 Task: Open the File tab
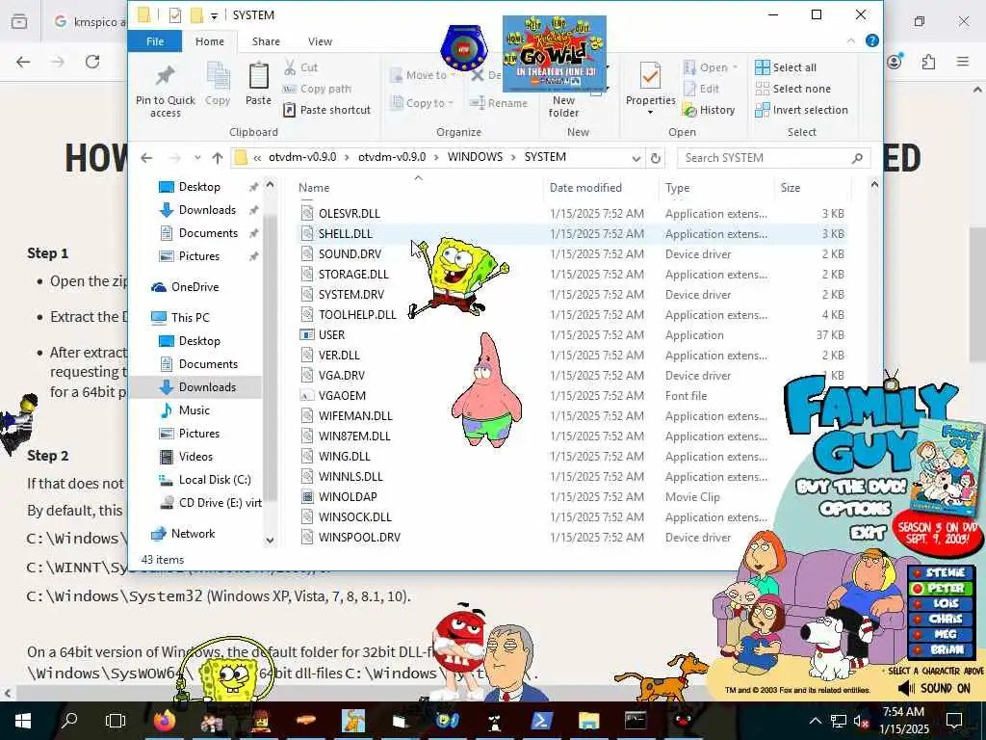point(155,41)
